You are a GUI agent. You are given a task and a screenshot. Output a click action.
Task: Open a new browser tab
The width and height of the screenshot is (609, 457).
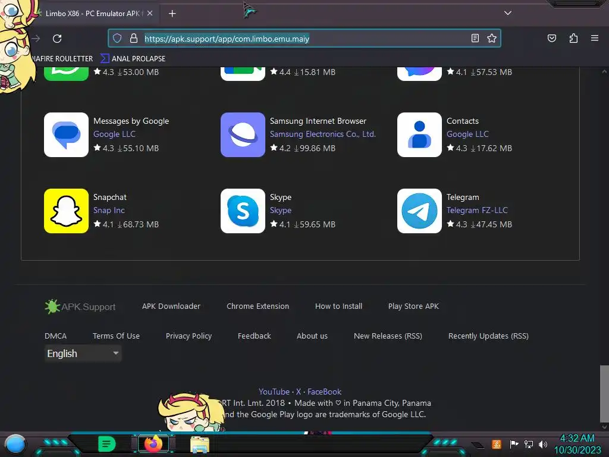[172, 14]
